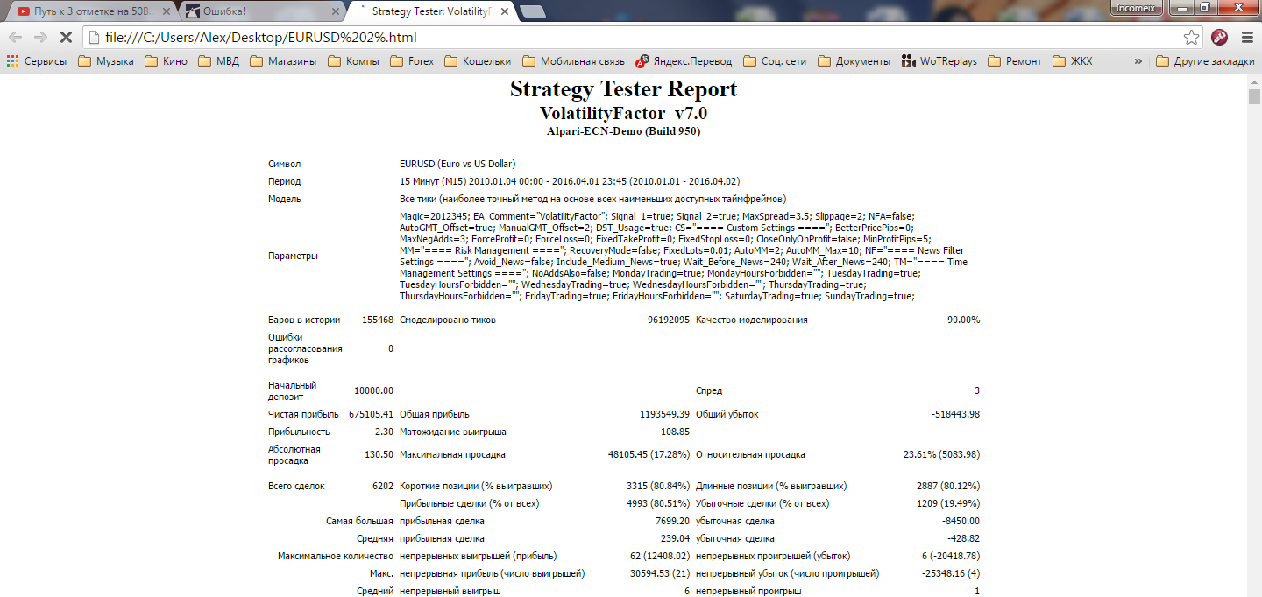Click the 'Параметры' row label
The height and width of the screenshot is (597, 1262).
tap(293, 256)
